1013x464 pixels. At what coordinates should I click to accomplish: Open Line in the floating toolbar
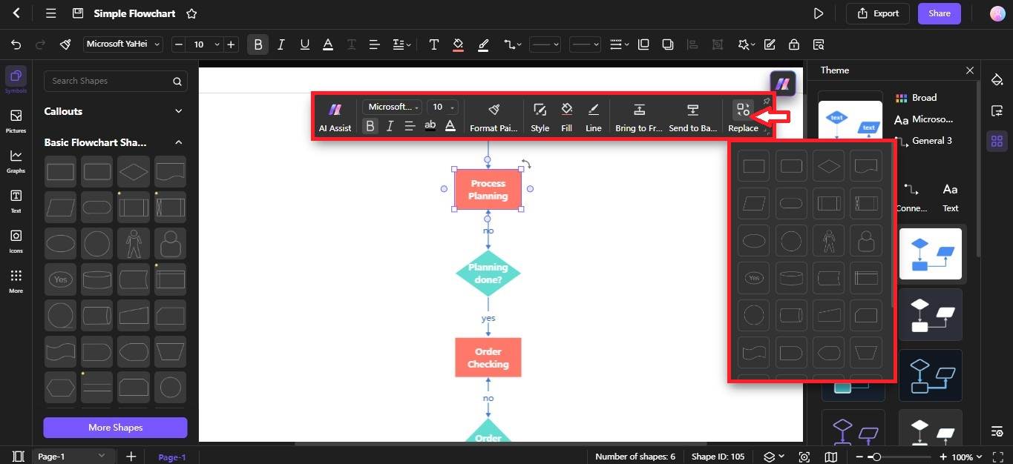[593, 117]
